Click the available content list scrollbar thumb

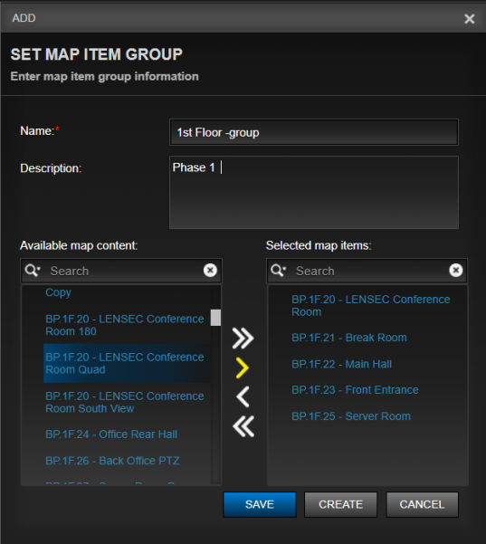(215, 318)
